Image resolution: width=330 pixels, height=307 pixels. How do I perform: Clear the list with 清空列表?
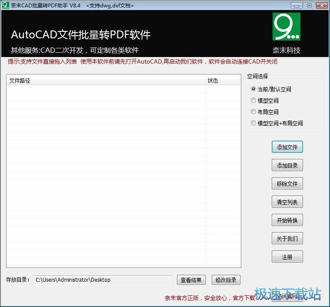[x=287, y=202]
